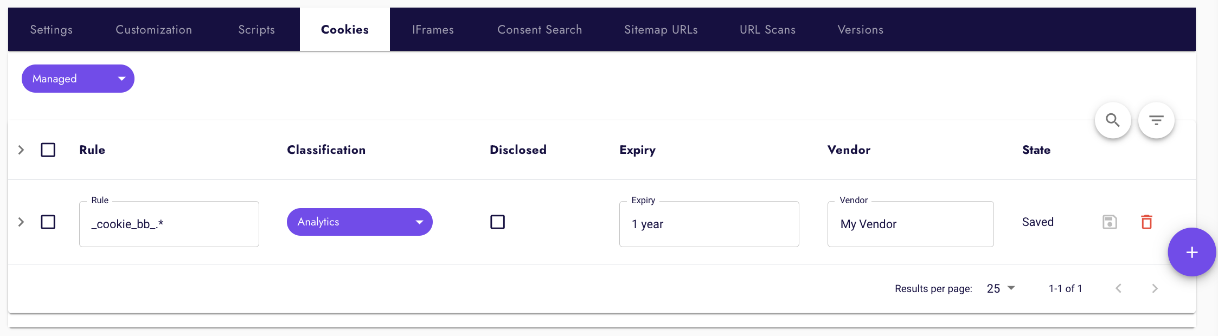Screen dimensions: 1218x336
Task: Go to next results page arrow
Action: (1155, 288)
